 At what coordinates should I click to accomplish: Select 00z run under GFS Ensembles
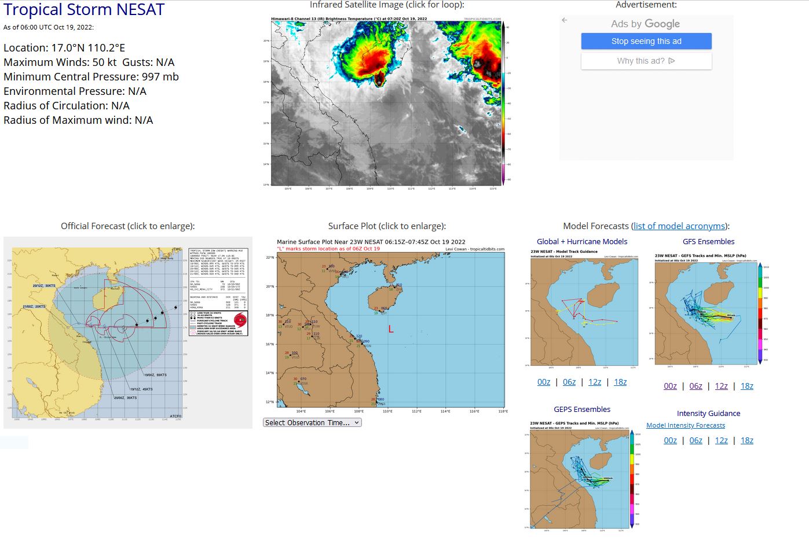point(670,386)
